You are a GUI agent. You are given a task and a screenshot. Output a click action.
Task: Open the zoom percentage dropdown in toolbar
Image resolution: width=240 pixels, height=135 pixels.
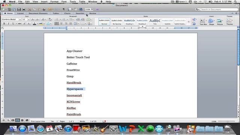(92, 9)
